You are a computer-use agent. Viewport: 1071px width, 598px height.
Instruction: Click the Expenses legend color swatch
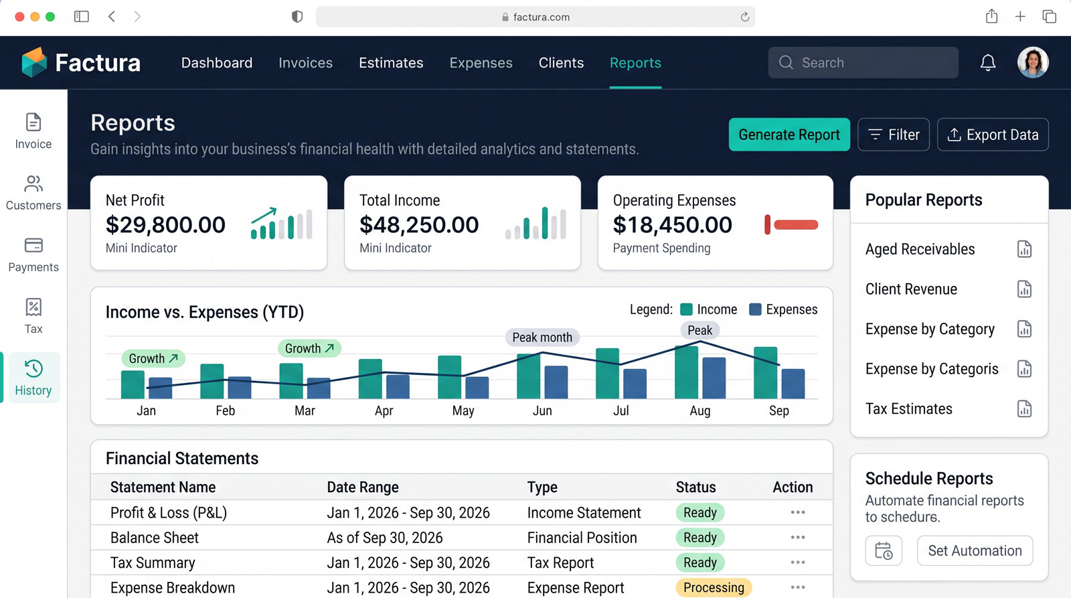pyautogui.click(x=755, y=309)
